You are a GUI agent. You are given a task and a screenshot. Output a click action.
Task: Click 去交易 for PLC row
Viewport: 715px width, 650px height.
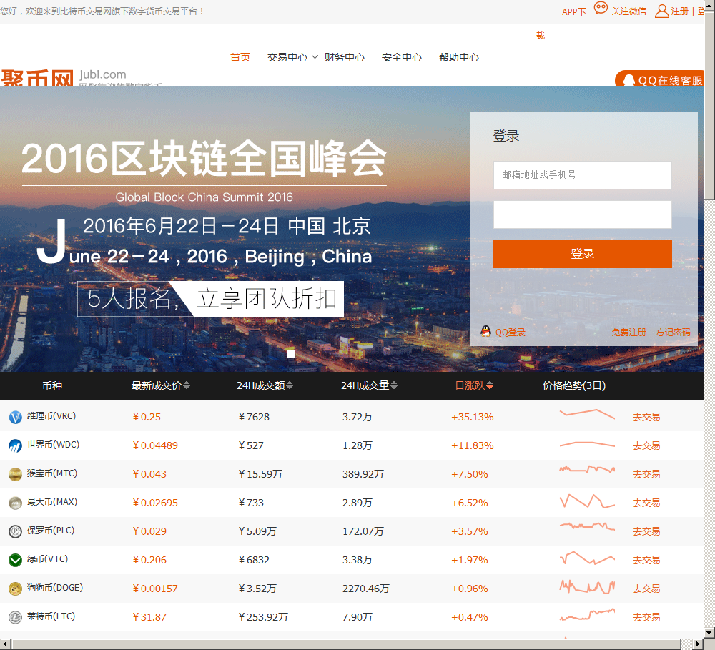[646, 531]
